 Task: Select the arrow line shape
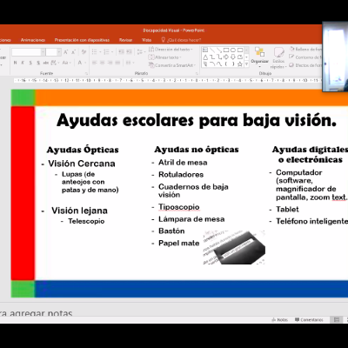219,50
